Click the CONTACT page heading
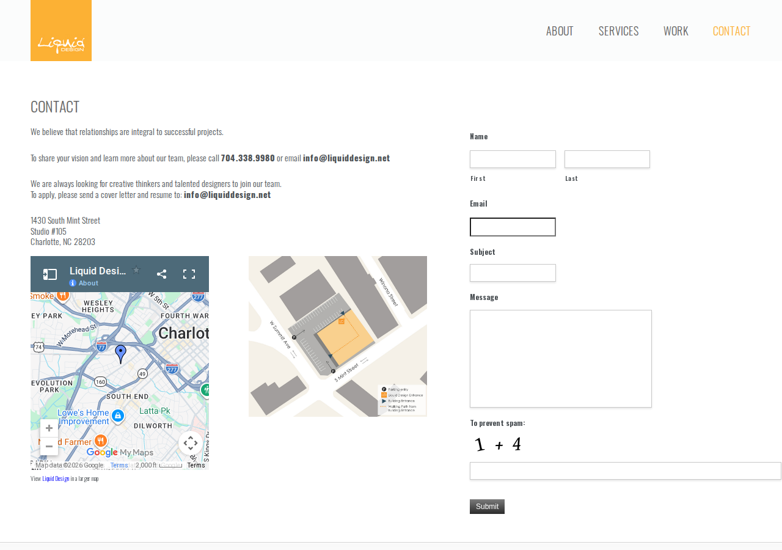Image resolution: width=782 pixels, height=550 pixels. click(x=55, y=106)
